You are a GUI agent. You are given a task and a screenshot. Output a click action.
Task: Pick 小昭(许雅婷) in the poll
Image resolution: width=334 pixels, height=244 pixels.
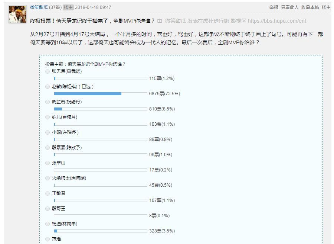[48, 132]
